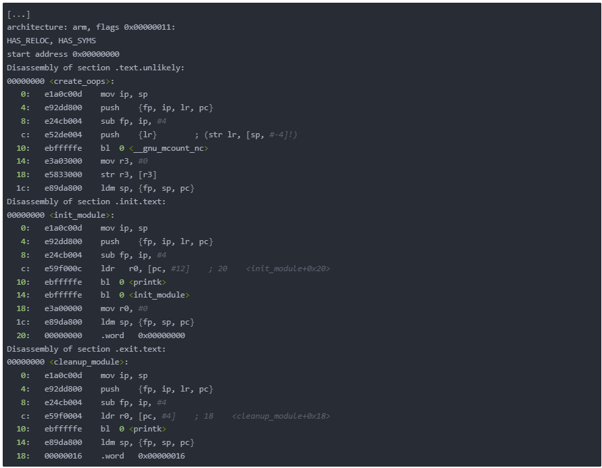Click the str r3, [r3] instruction
The width and height of the screenshot is (602, 468).
[x=129, y=174]
